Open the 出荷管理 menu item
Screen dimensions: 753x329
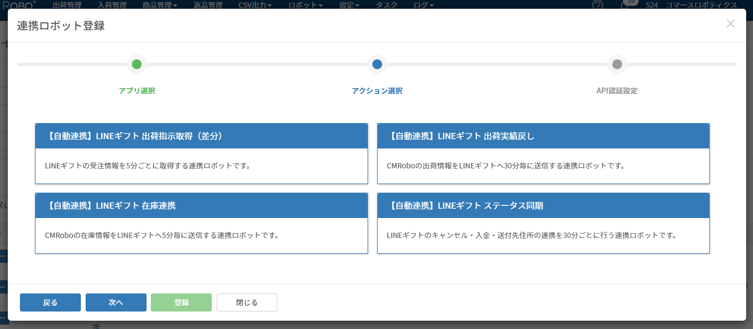tap(67, 5)
